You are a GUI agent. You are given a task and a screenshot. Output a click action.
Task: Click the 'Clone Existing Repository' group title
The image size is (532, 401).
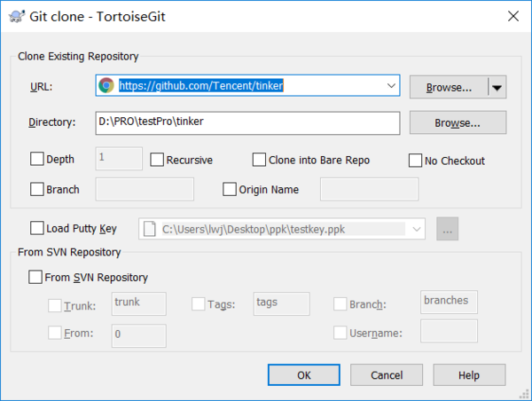point(78,56)
